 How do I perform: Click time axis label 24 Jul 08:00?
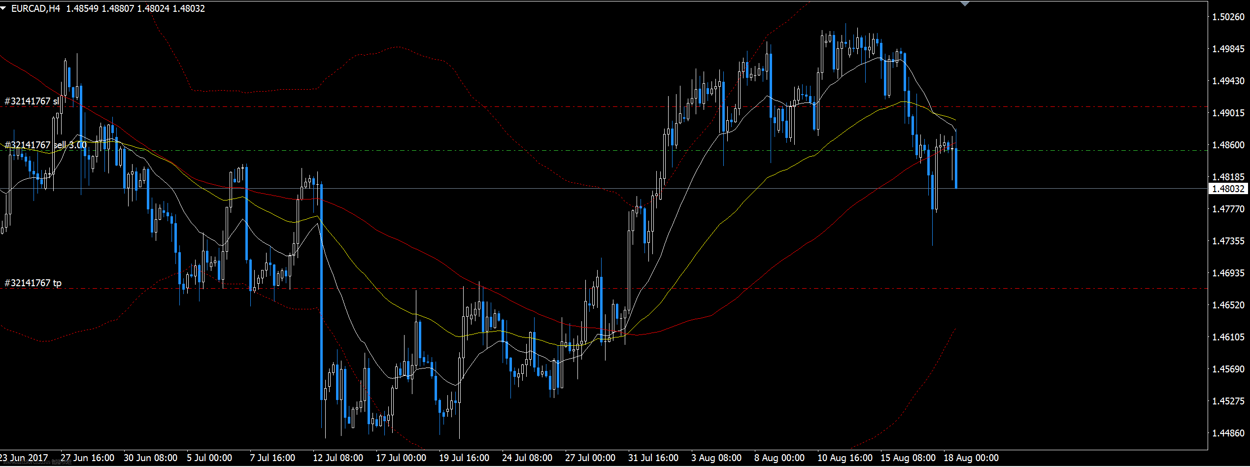(527, 458)
